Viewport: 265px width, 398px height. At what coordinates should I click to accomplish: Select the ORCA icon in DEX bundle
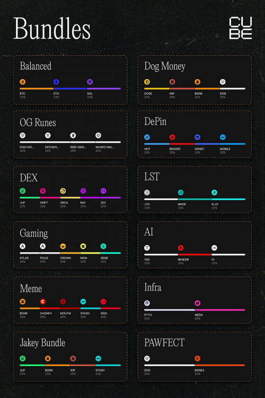63,191
